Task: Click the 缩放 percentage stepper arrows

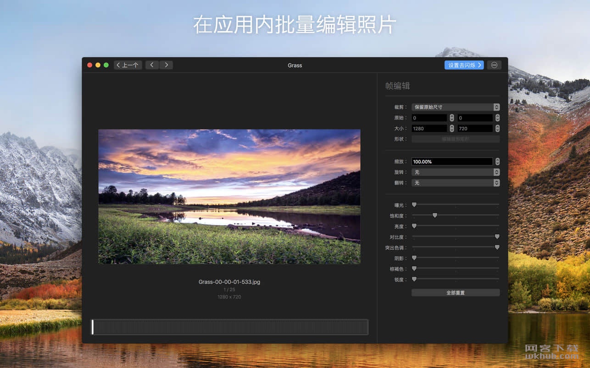Action: pyautogui.click(x=497, y=162)
